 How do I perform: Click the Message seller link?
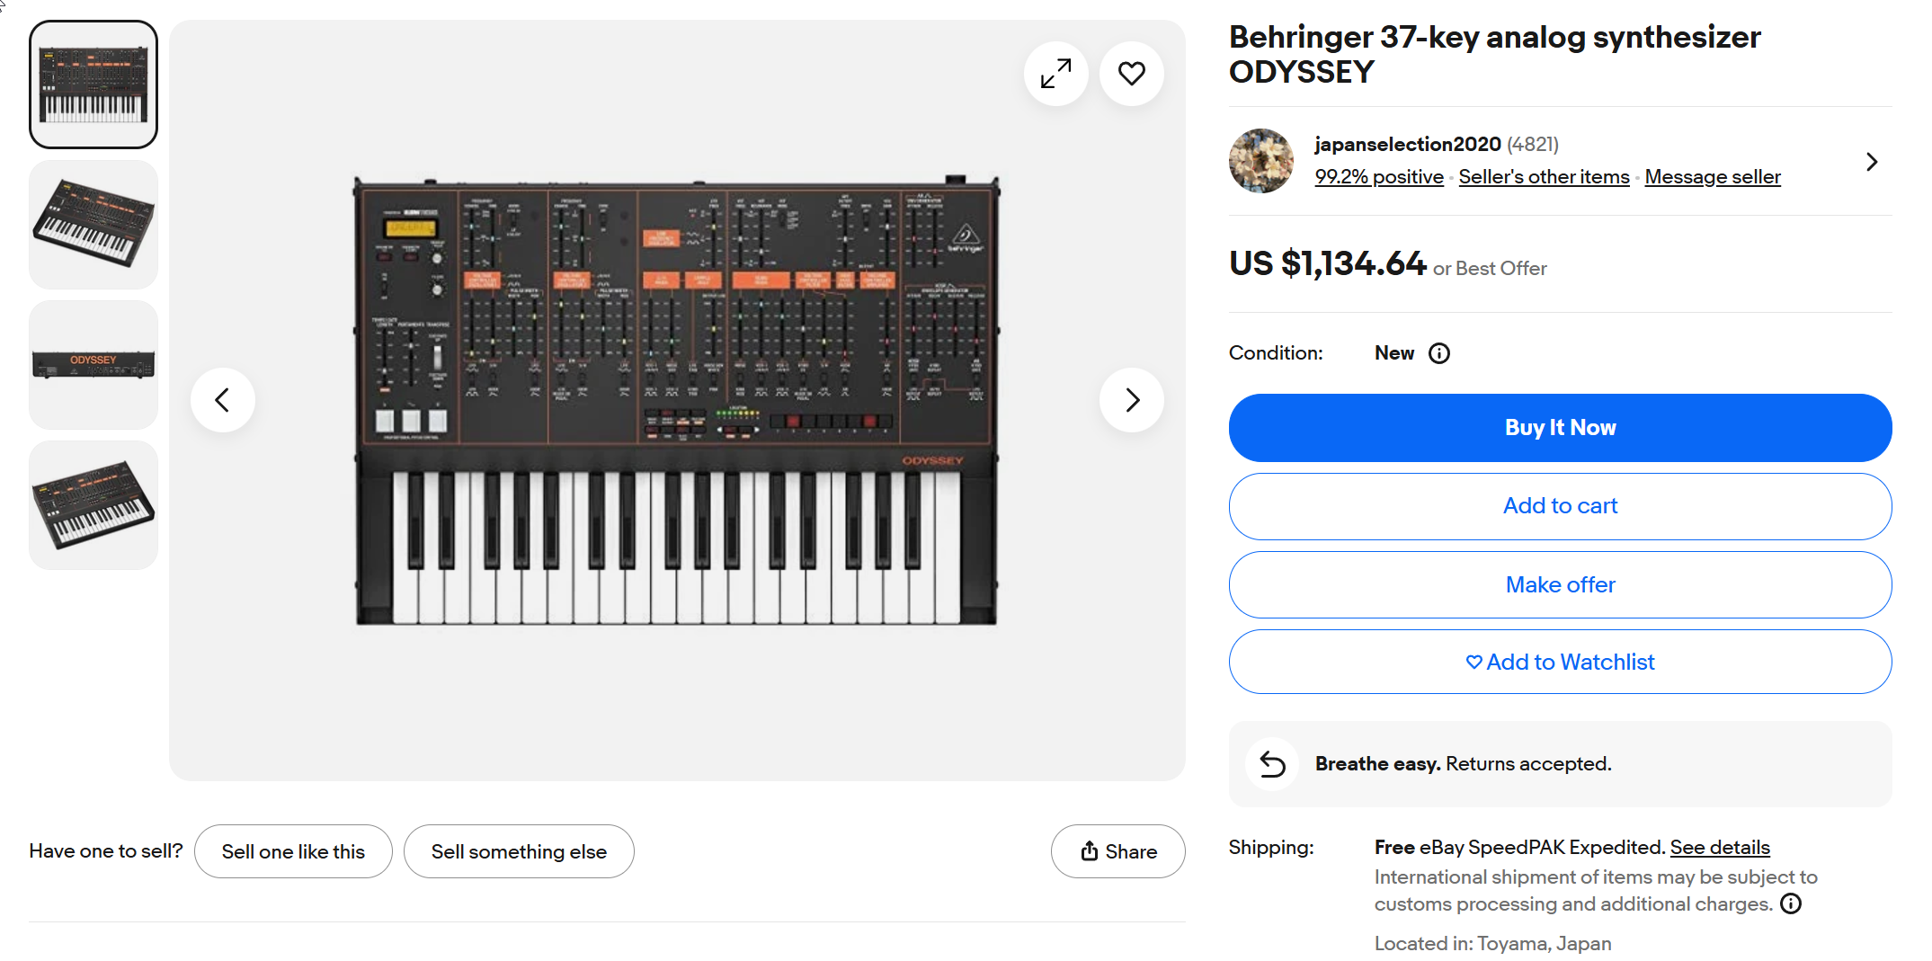click(x=1712, y=177)
